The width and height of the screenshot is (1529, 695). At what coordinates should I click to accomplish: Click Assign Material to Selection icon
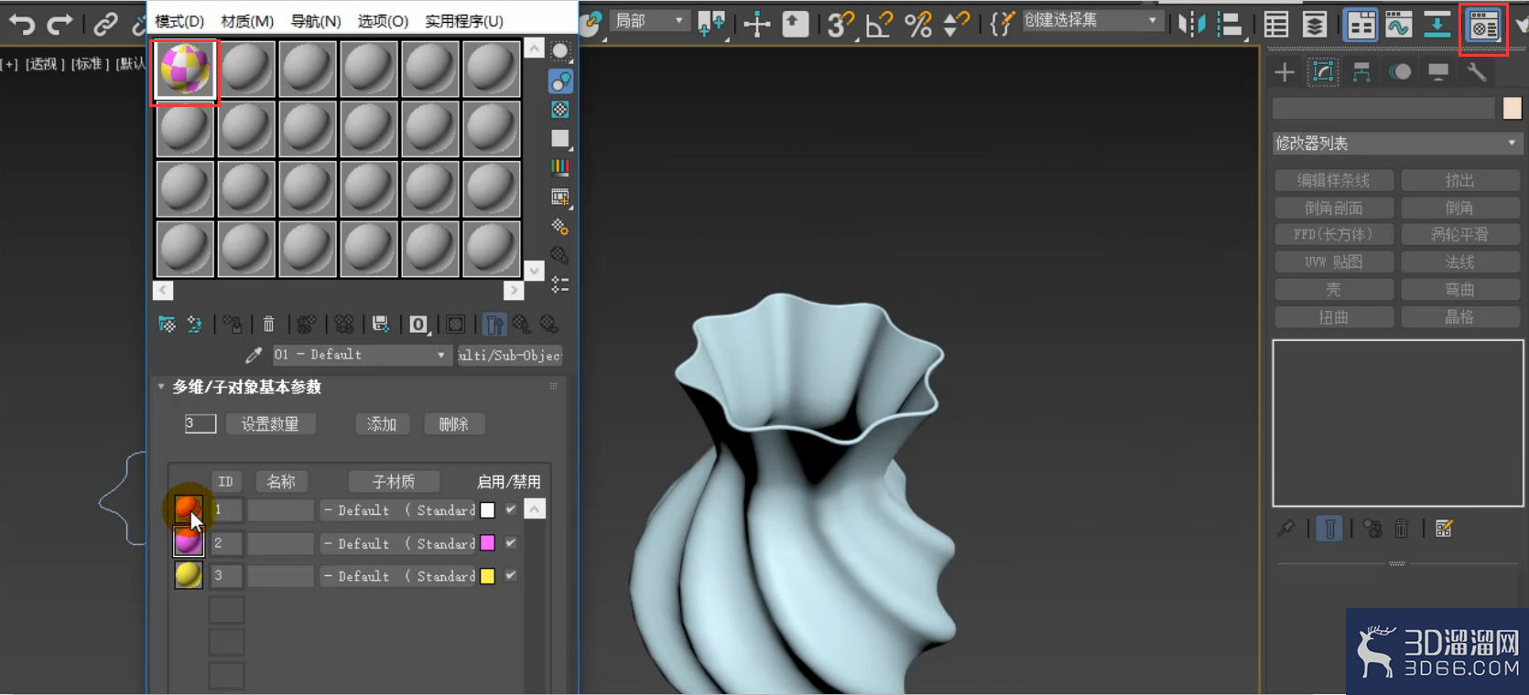[x=233, y=324]
